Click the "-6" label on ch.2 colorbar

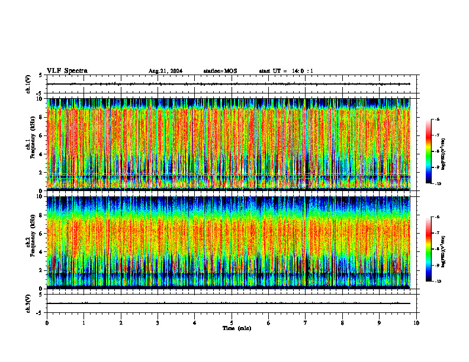(x=437, y=217)
